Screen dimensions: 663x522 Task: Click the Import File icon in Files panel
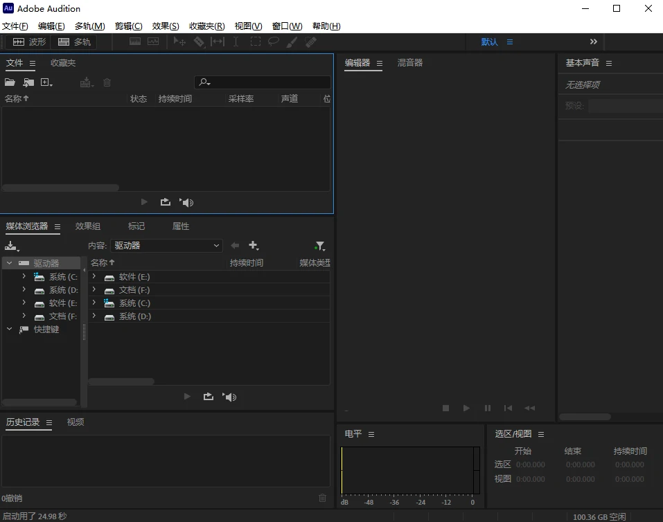[x=28, y=82]
